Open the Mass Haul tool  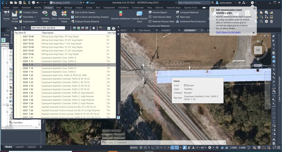183,17
